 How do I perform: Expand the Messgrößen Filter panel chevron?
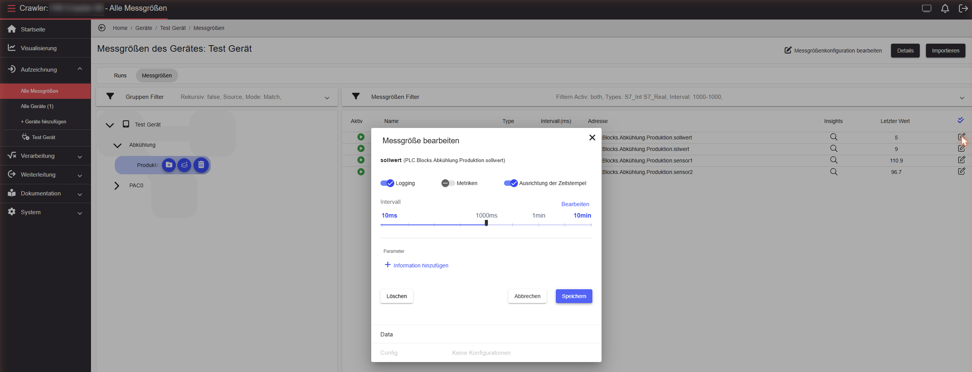coord(962,98)
